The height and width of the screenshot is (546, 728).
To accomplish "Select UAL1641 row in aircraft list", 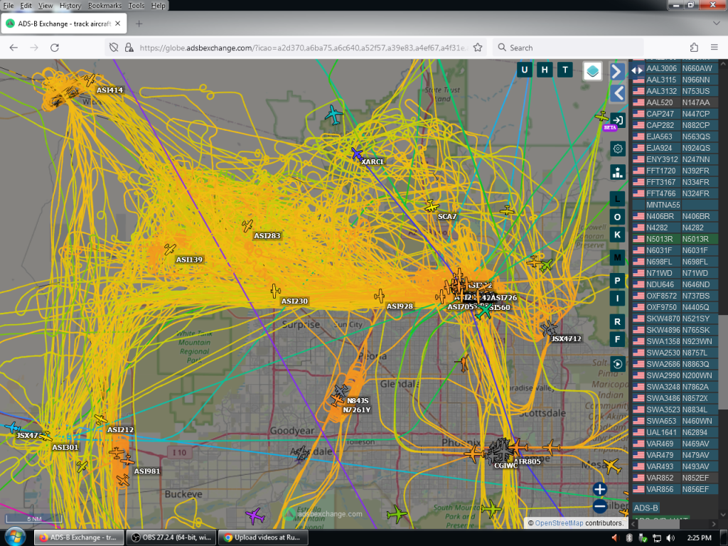I will click(x=675, y=432).
